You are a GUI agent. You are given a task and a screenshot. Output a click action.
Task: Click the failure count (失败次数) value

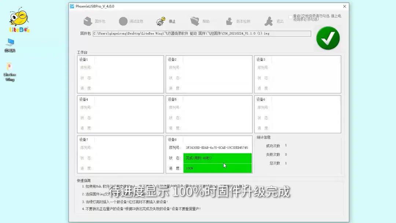(x=286, y=154)
